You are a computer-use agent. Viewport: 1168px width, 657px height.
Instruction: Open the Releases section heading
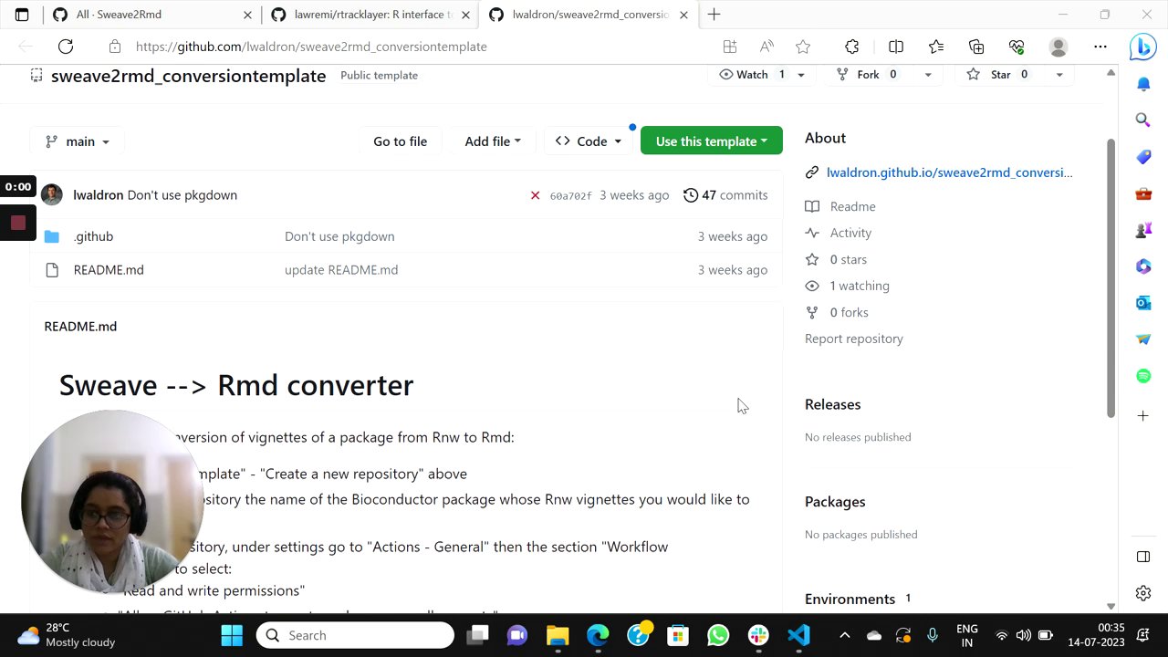point(832,404)
